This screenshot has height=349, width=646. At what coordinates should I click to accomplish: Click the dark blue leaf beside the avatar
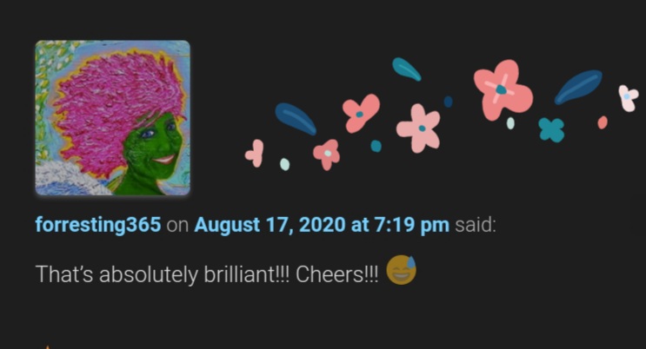296,119
